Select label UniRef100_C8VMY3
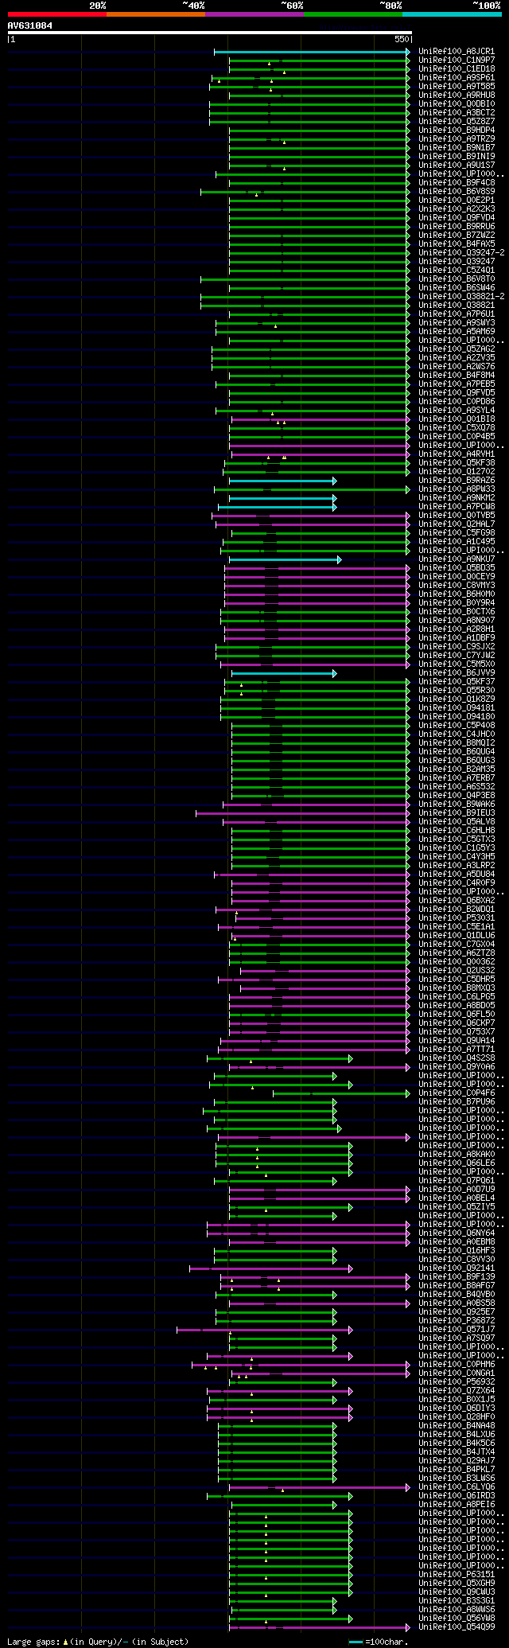 coord(457,586)
